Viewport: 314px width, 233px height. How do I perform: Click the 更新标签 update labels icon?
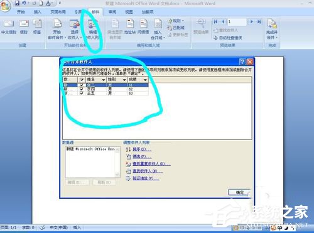pos(170,35)
